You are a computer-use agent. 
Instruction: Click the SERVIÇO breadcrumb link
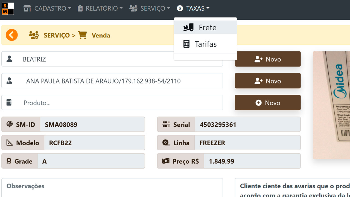tap(56, 35)
